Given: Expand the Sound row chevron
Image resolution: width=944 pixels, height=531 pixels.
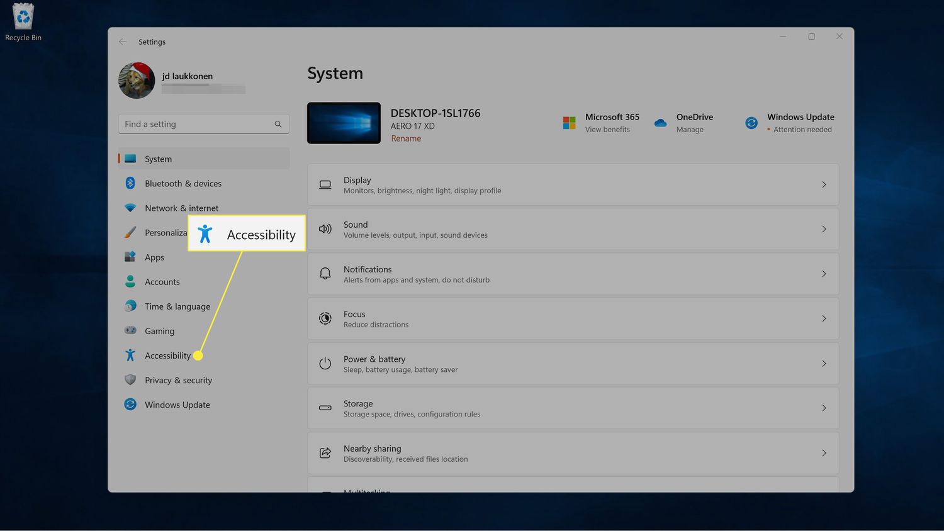Looking at the screenshot, I should pos(824,229).
